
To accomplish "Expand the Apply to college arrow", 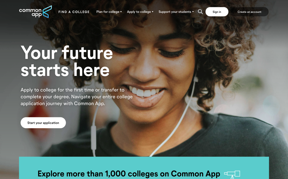I will [x=153, y=12].
